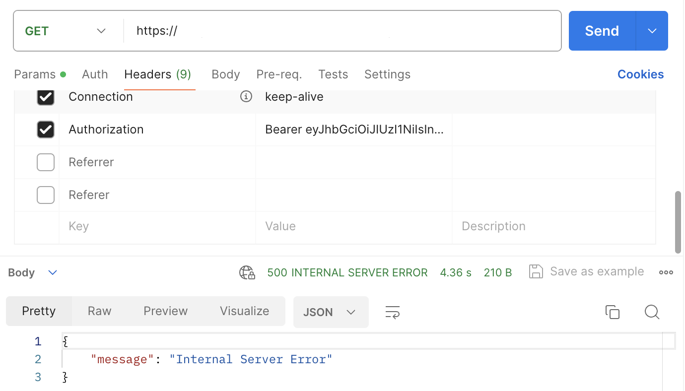Screen dimensions: 685x391
Task: Click the Save as example disk icon
Action: click(x=536, y=272)
